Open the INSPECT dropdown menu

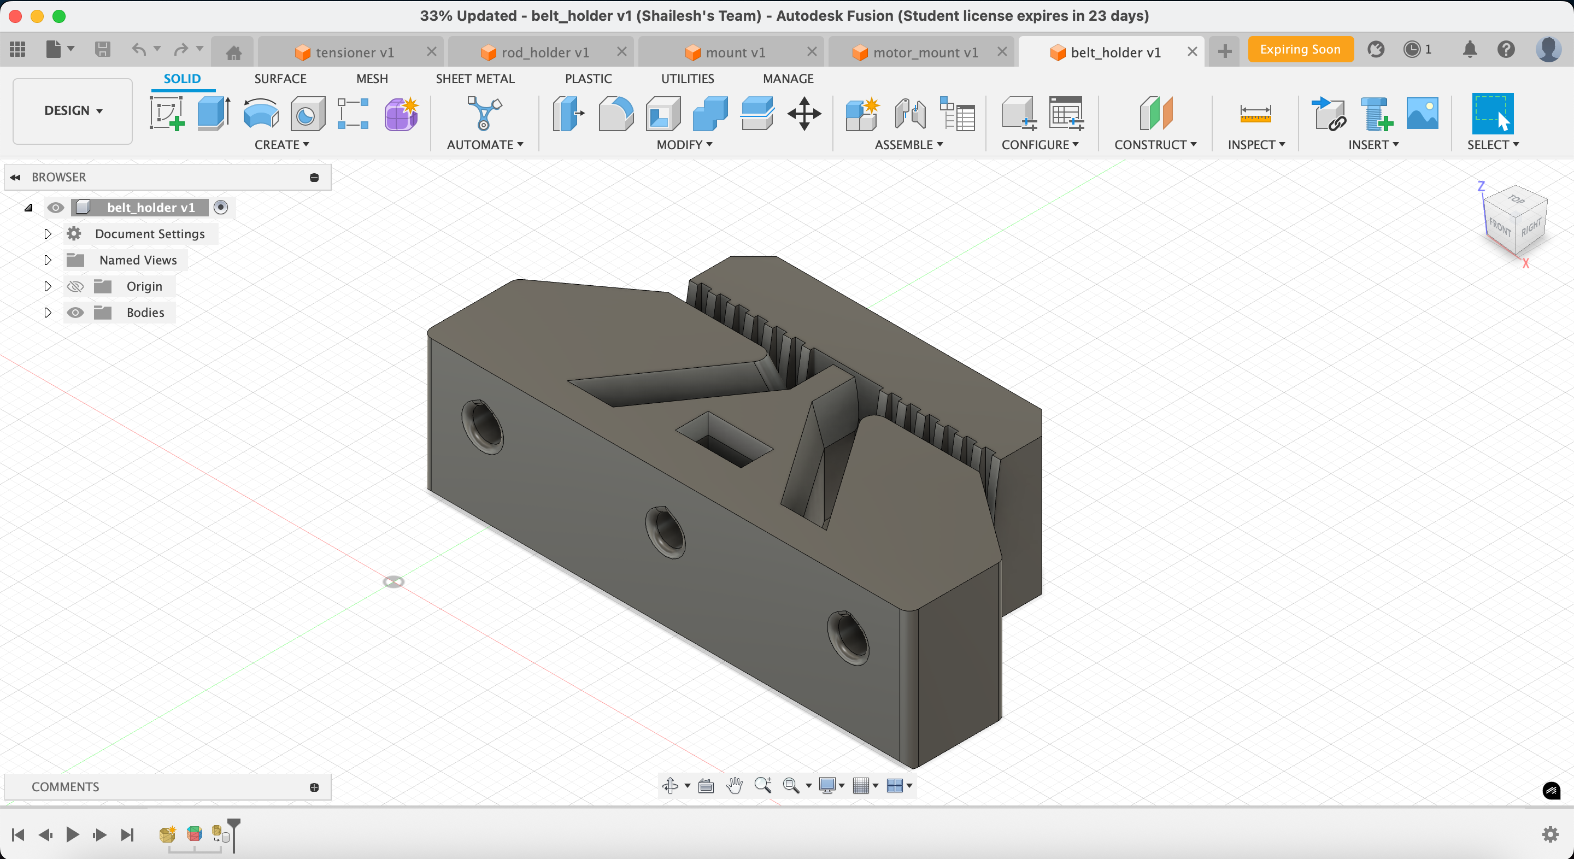pos(1257,145)
